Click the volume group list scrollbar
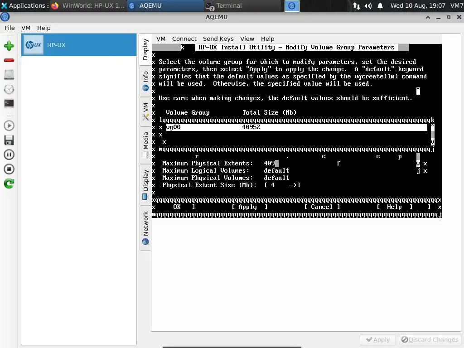The image size is (464, 348). [x=433, y=134]
